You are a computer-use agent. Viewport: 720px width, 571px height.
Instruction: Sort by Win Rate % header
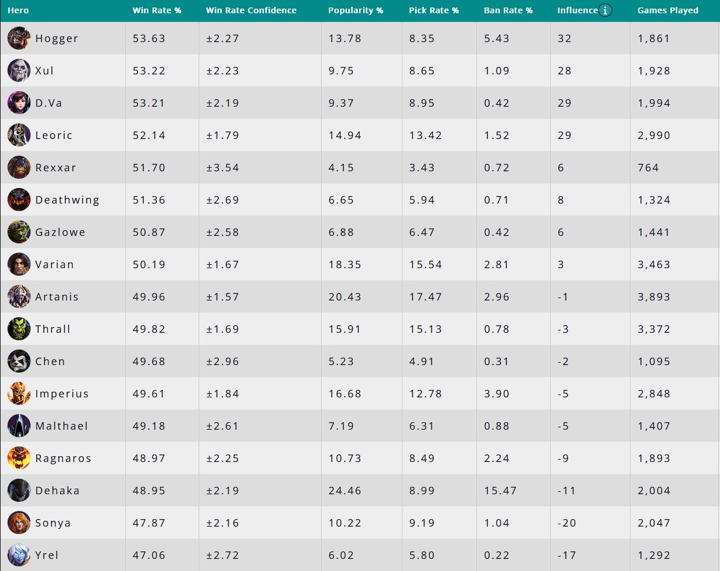click(x=157, y=10)
